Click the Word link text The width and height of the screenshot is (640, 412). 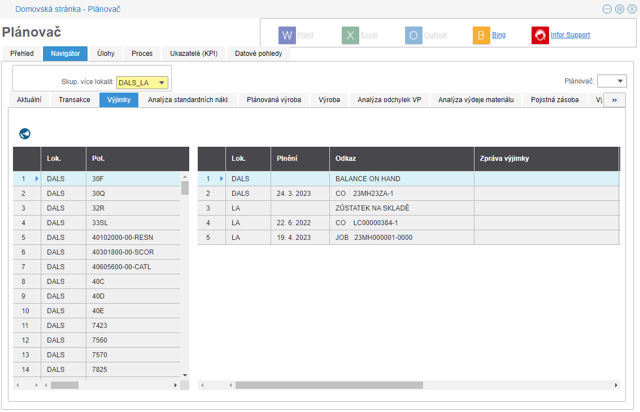coord(305,35)
